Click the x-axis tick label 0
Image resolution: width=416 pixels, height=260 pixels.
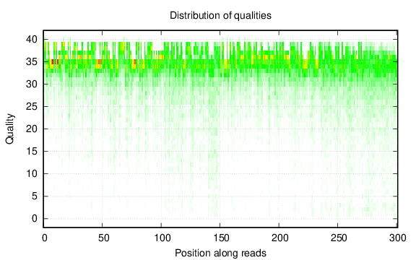coord(44,238)
